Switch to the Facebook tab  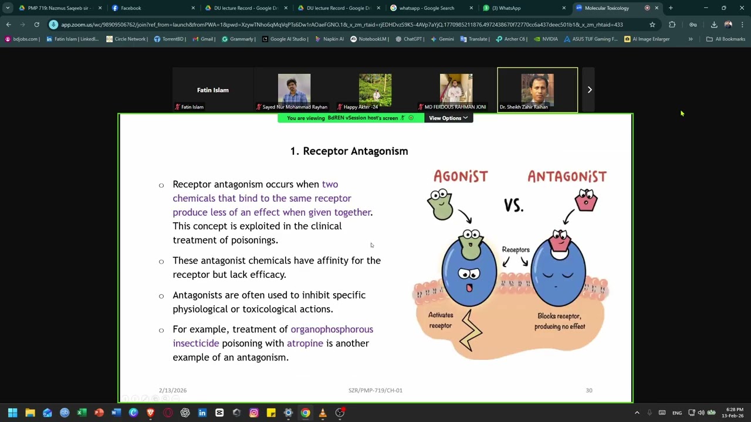(152, 8)
